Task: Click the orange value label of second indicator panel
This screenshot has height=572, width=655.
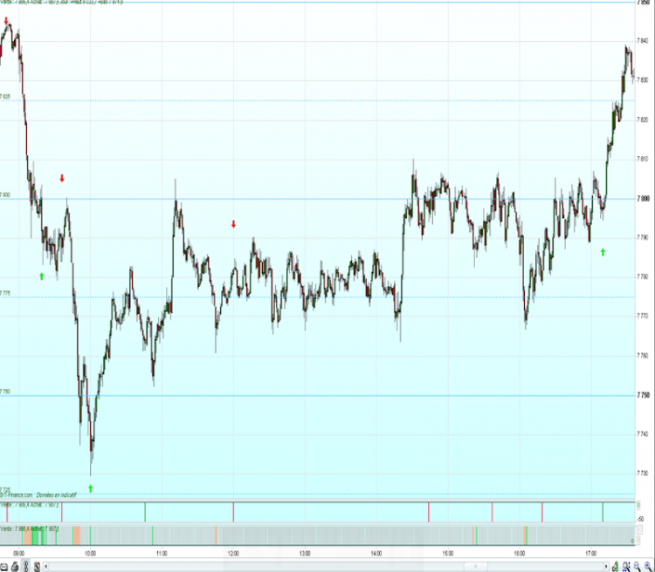Action: pyautogui.click(x=638, y=541)
